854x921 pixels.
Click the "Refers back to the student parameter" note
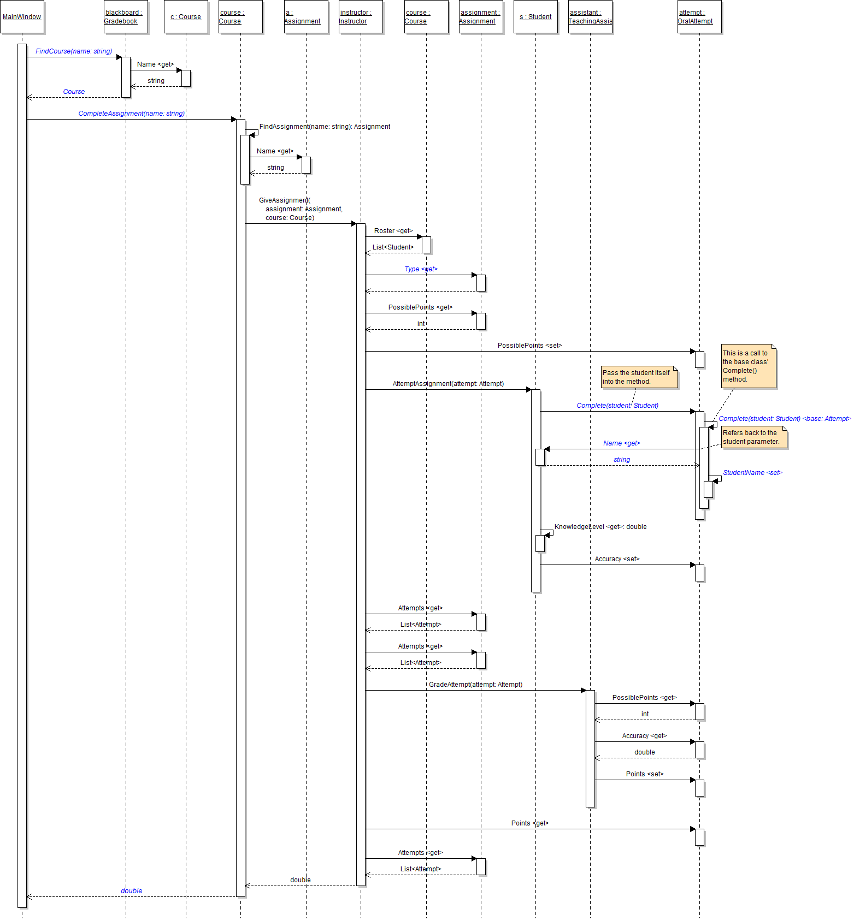click(754, 437)
